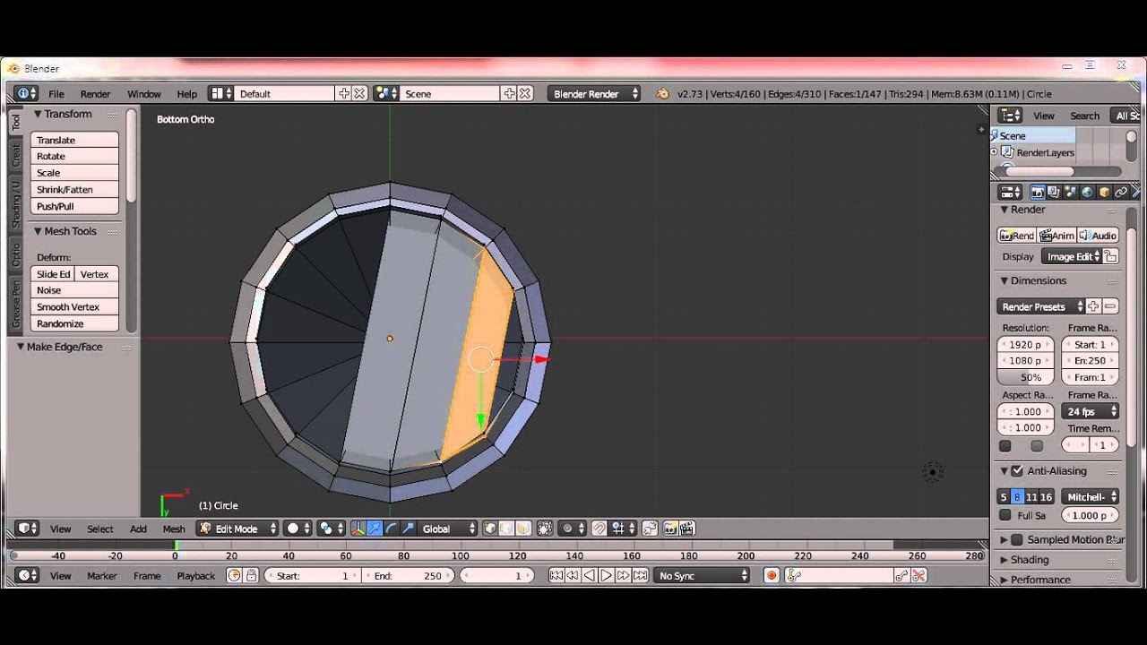The image size is (1147, 645).
Task: Open Object properties cube tab icon
Action: [x=1104, y=192]
